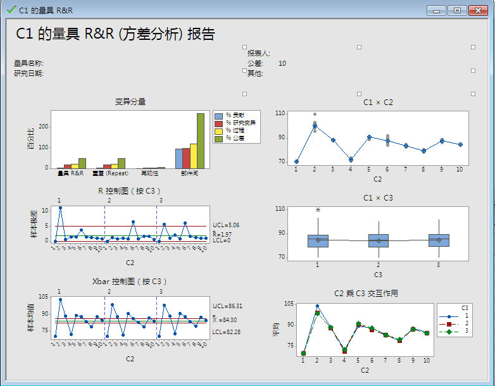495x386 pixels.
Task: Select the R 控制图 chart title
Action: [130, 190]
